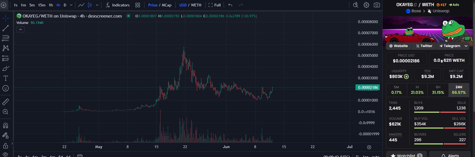Select the trend line drawing tool
This screenshot has width=475, height=157.
6,28
